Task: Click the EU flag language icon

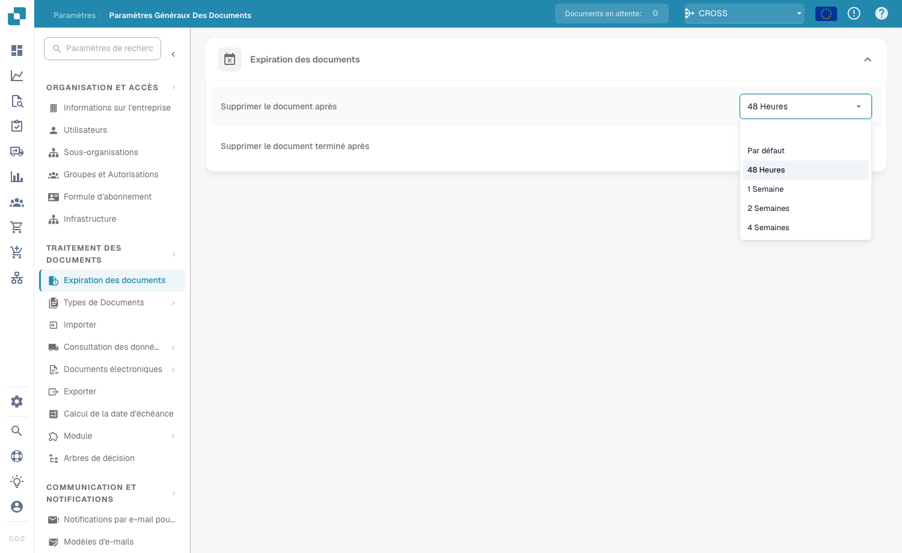Action: coord(826,13)
